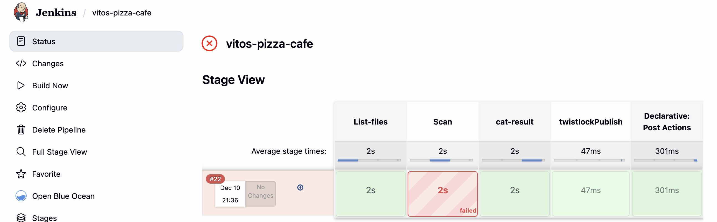Click the Stages layers icon

pos(21,218)
